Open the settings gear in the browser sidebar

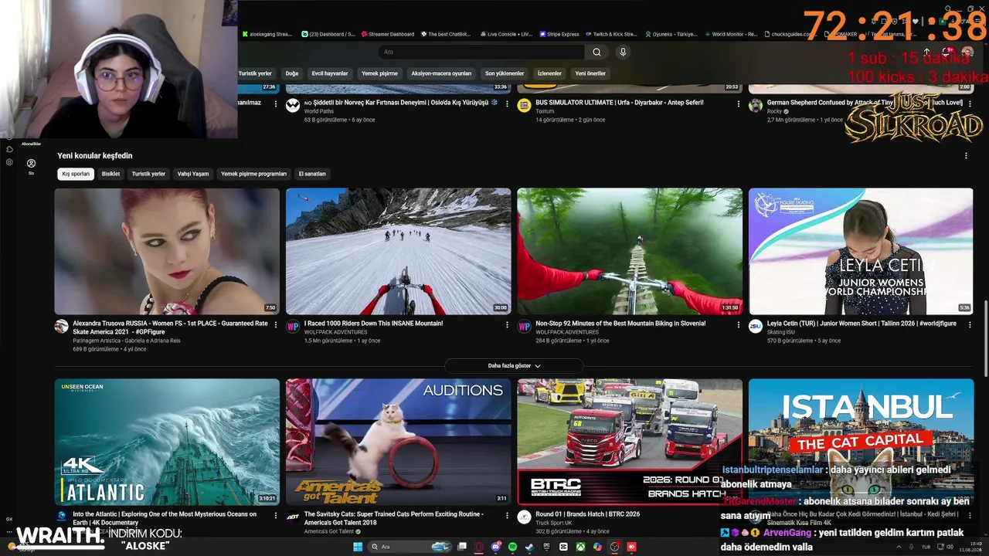9,162
